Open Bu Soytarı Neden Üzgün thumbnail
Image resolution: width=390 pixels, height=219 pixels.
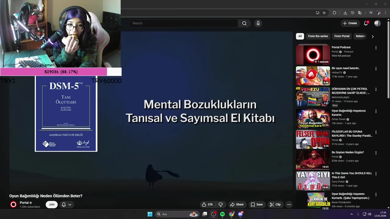click(x=313, y=160)
